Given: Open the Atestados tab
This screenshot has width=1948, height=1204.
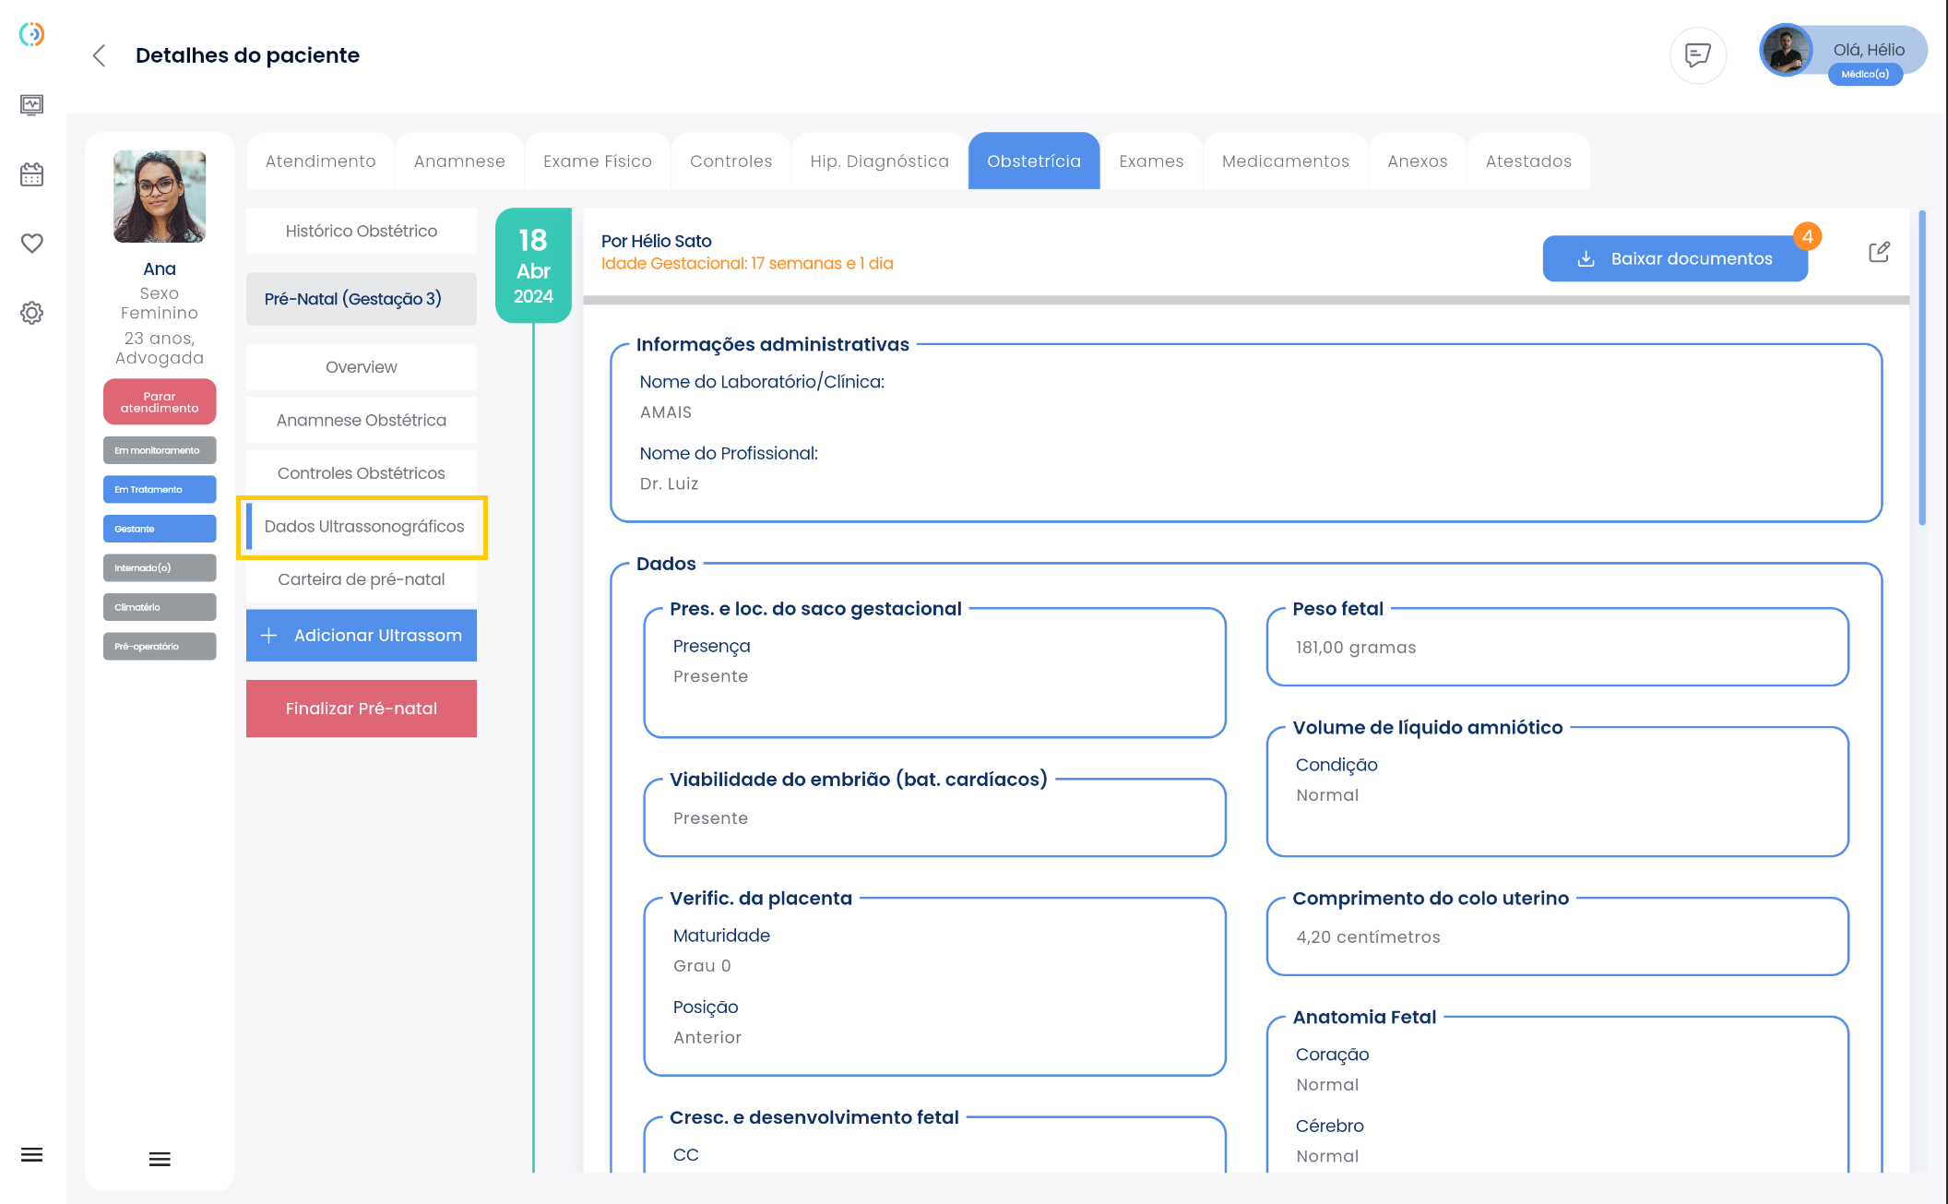Looking at the screenshot, I should [x=1528, y=161].
